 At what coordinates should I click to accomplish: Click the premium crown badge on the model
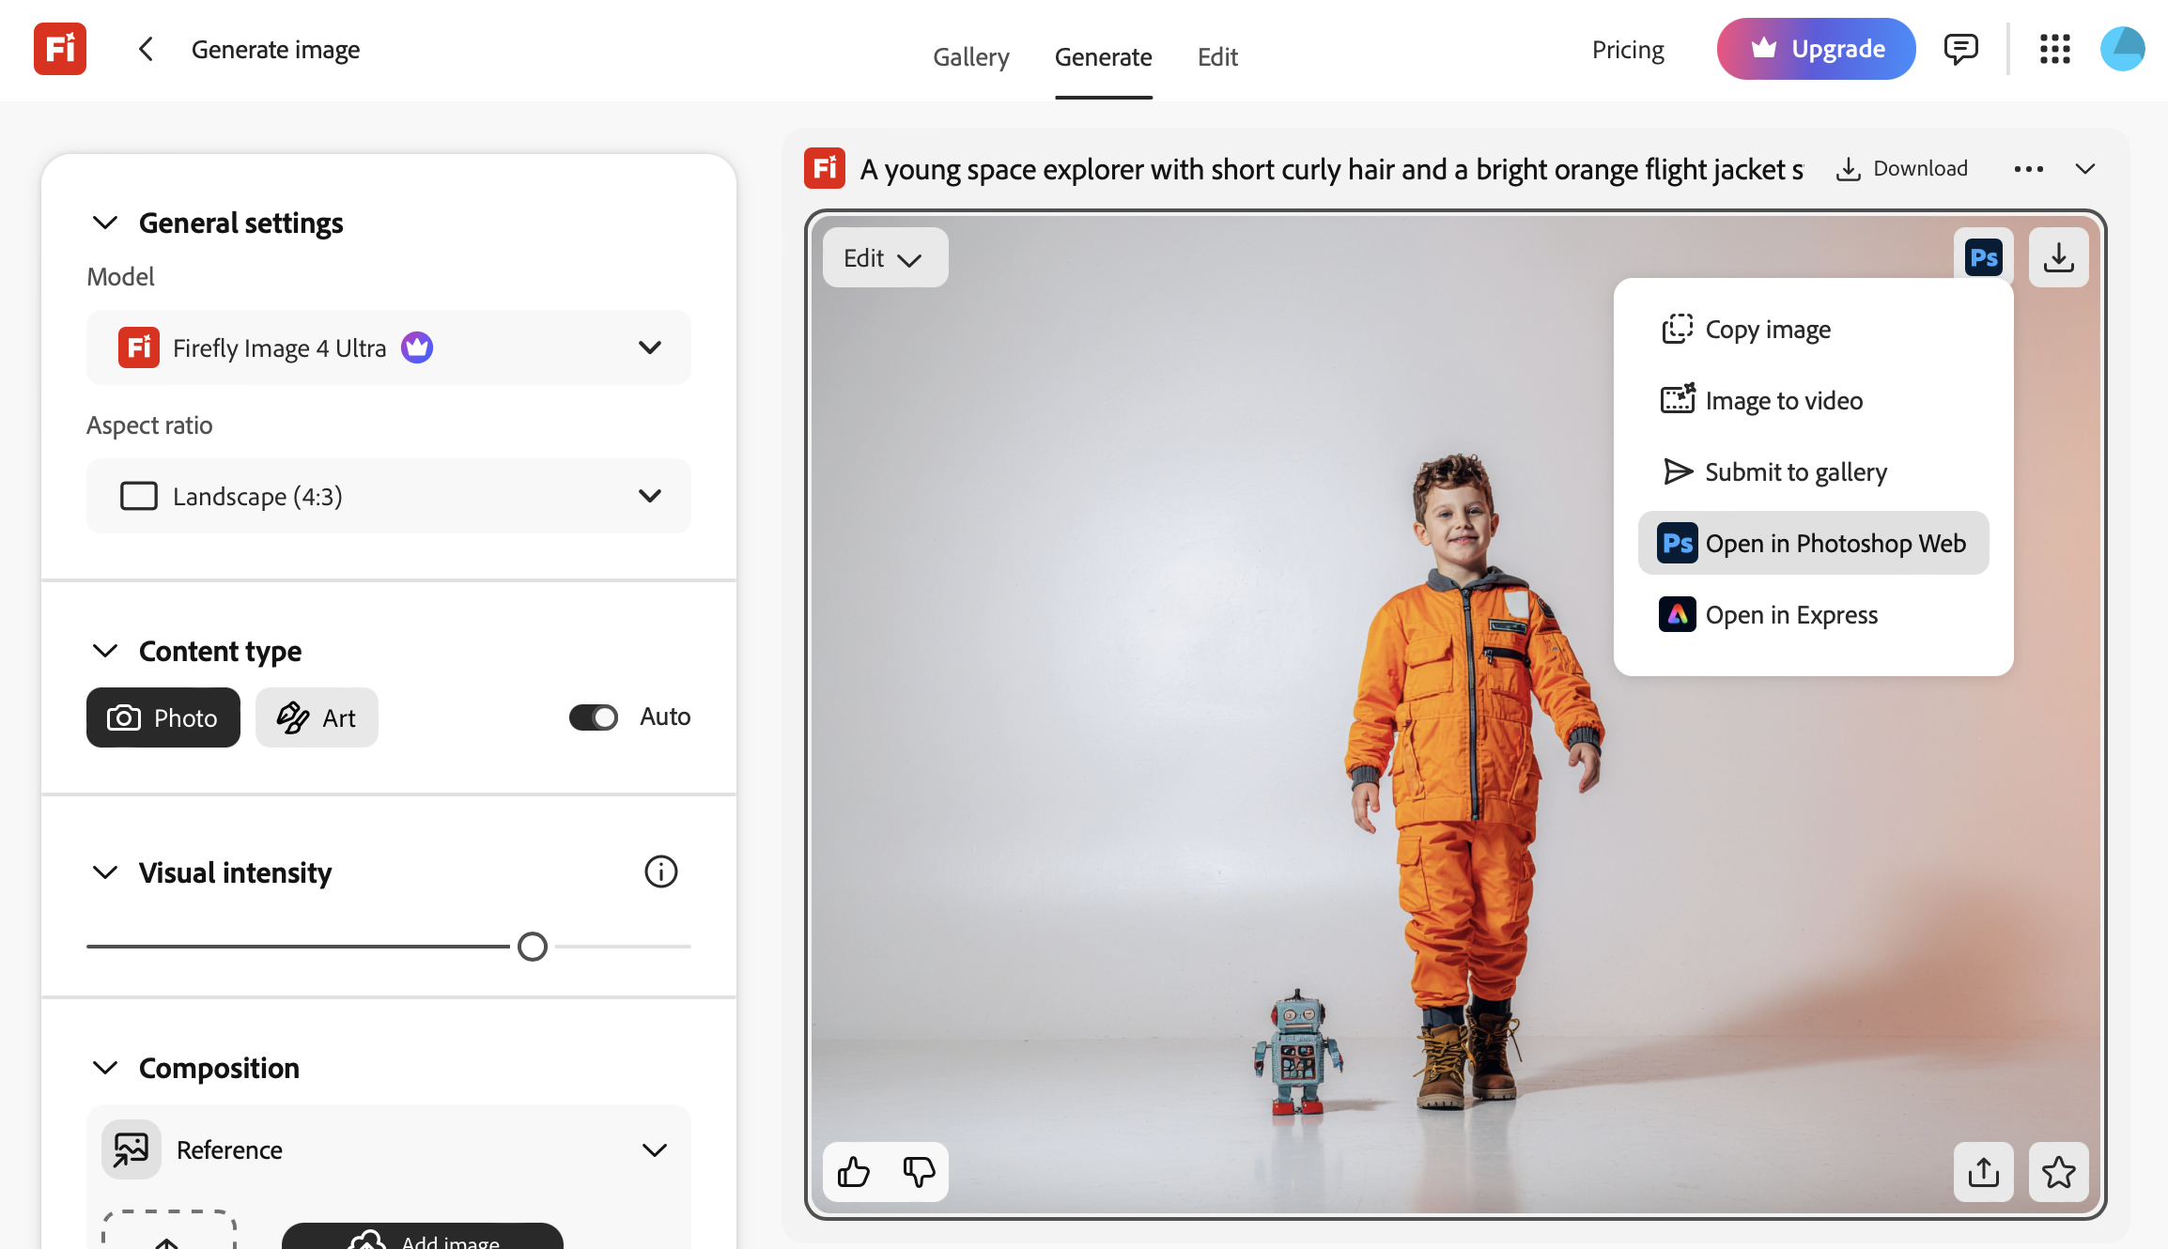[x=417, y=347]
